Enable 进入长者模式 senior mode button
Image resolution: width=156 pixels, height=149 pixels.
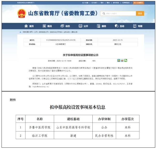point(138,3)
